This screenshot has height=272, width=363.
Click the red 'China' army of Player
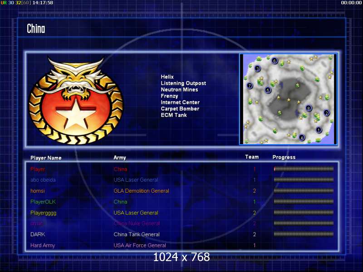click(x=120, y=169)
